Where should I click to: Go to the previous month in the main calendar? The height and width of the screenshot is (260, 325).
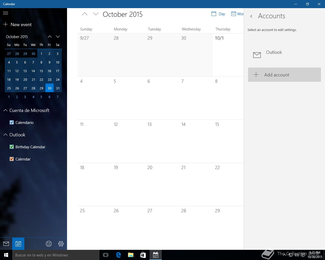click(85, 14)
